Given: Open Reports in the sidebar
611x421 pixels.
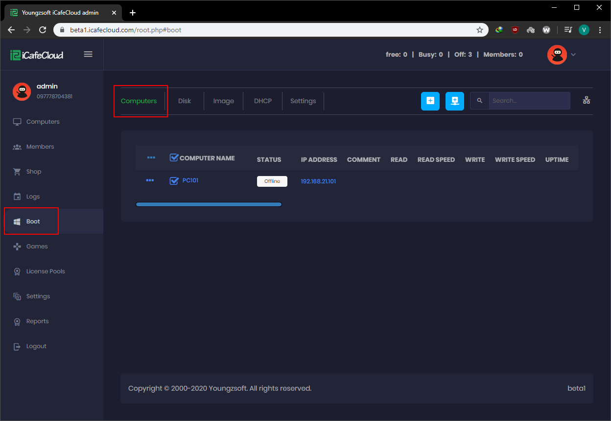Looking at the screenshot, I should coord(37,321).
